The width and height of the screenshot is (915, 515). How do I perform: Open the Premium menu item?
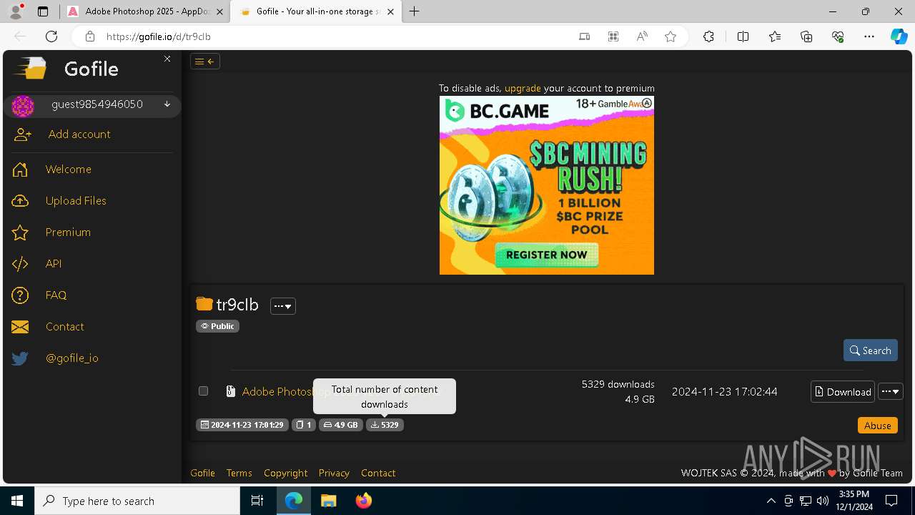pyautogui.click(x=68, y=232)
